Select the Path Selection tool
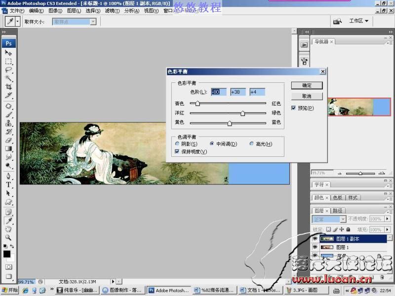This screenshot has height=296, width=395. pyautogui.click(x=8, y=193)
